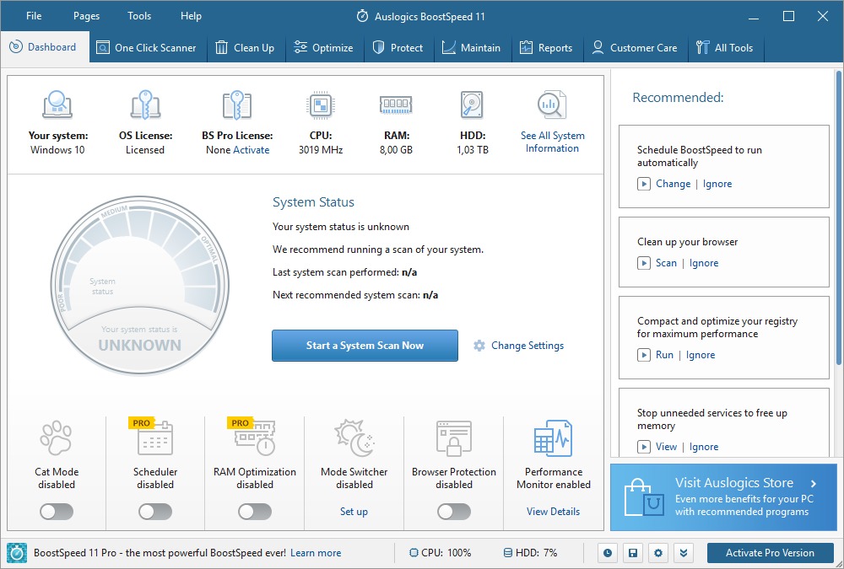This screenshot has width=844, height=569.
Task: Open the Pages menu
Action: pyautogui.click(x=86, y=16)
